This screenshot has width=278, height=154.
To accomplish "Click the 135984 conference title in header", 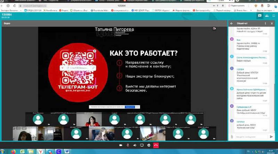I will point(7,15).
